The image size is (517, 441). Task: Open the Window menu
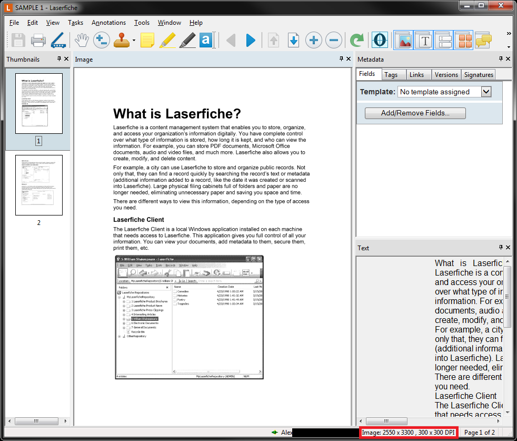(x=170, y=23)
